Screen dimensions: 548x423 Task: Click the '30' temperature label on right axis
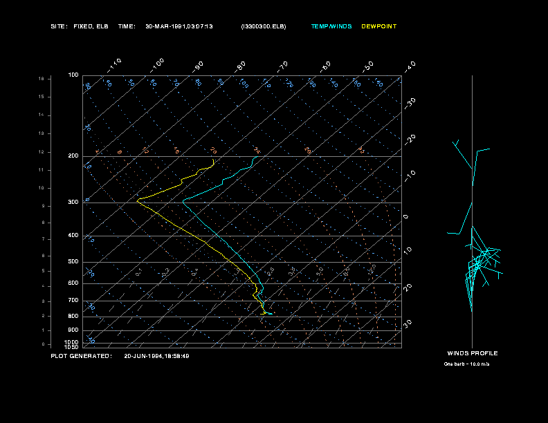408,323
